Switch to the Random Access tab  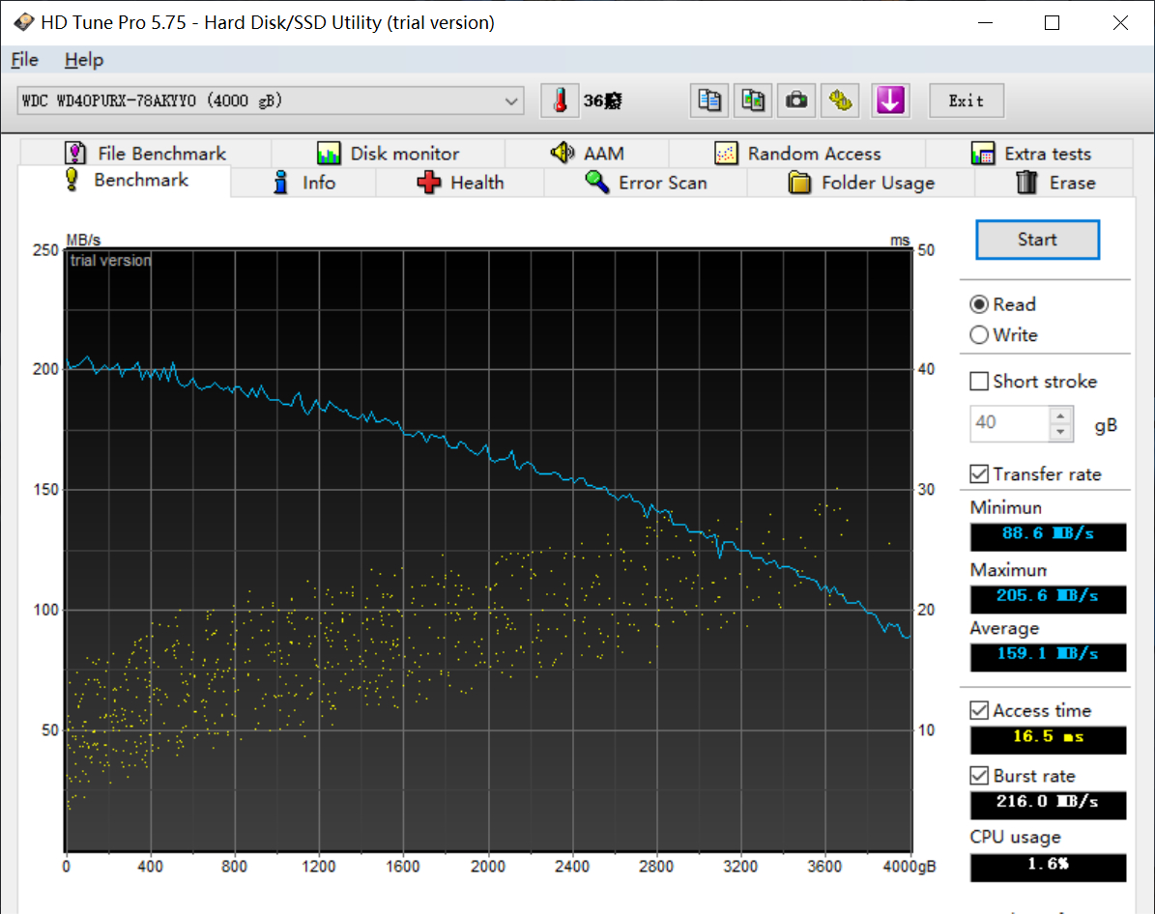797,154
